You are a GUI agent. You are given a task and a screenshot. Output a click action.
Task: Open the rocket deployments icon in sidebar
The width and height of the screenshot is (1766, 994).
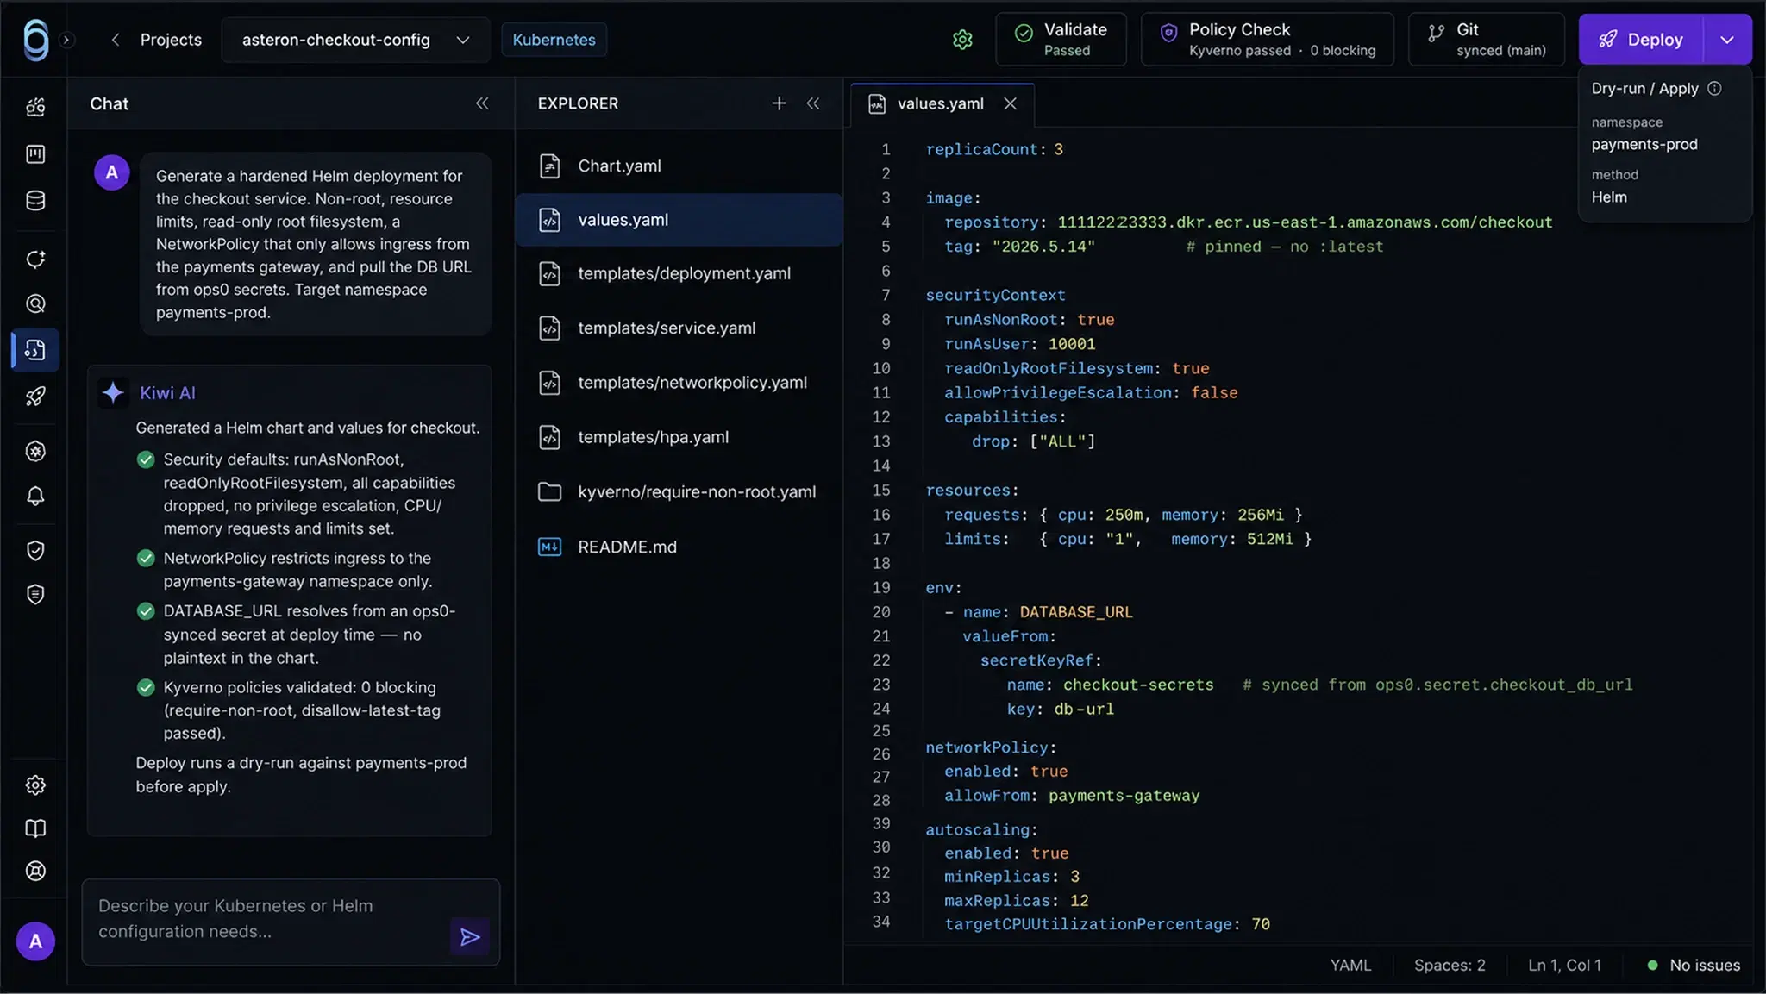35,397
